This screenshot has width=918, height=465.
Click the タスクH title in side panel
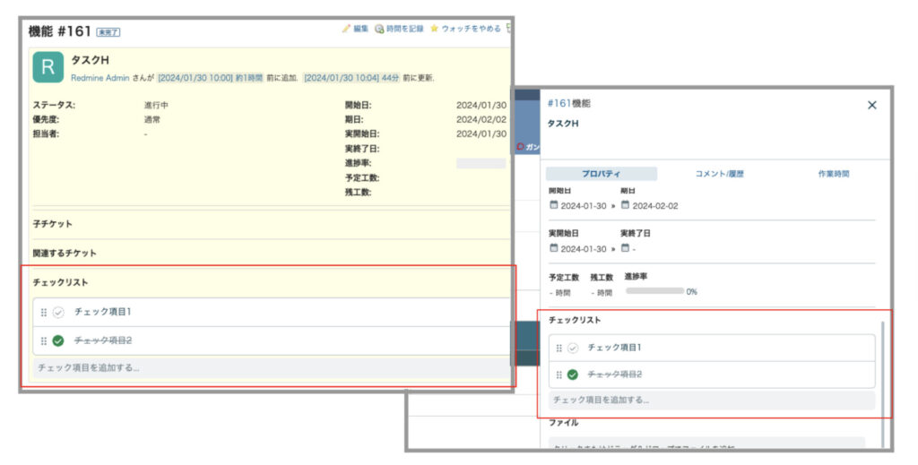[x=563, y=124]
